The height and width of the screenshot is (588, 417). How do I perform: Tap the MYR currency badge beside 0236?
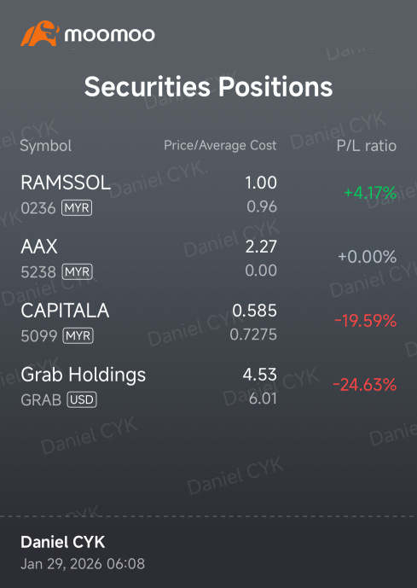coord(77,207)
